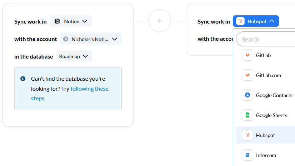Viewport: 295px width, 166px height.
Task: Expand the Nicholas's Noti... account dropdown
Action: 91,39
